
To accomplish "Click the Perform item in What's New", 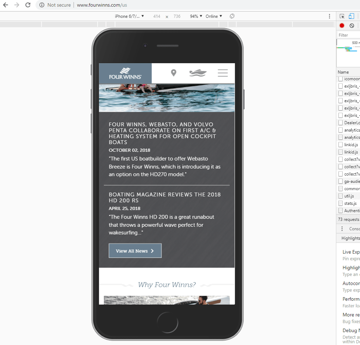I will (x=351, y=299).
